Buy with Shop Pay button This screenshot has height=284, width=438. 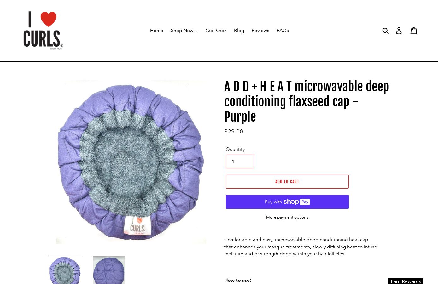tap(287, 202)
